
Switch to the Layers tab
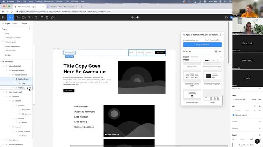8,24
